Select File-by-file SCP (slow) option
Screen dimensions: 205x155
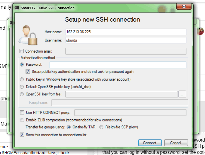tap(101, 127)
